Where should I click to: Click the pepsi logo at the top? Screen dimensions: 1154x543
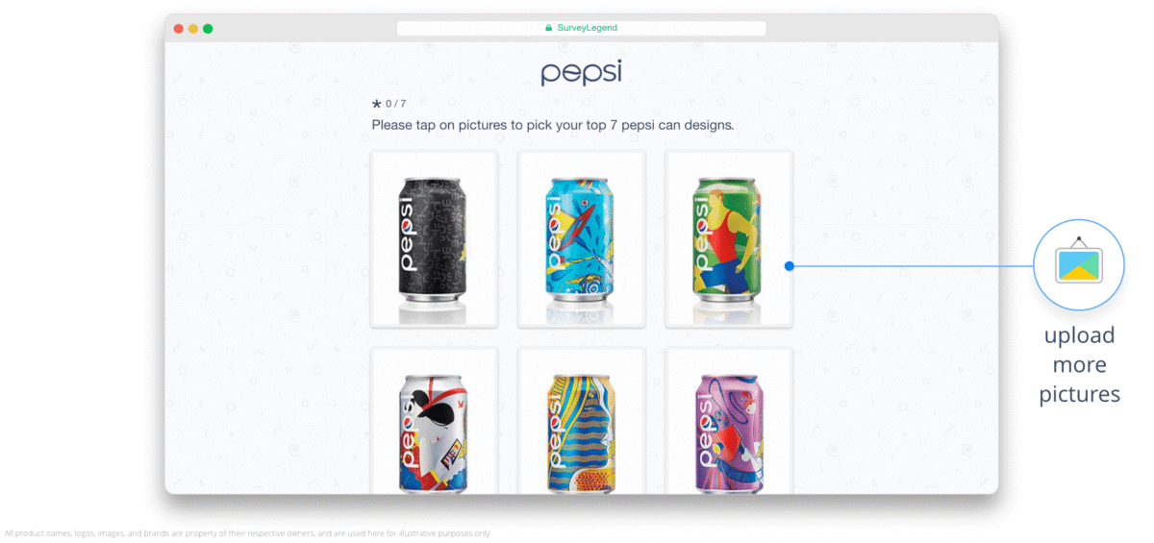pyautogui.click(x=581, y=72)
